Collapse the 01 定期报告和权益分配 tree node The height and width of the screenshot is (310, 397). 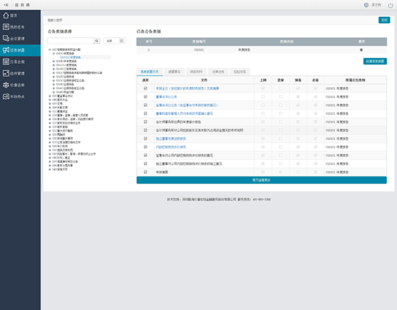point(50,49)
